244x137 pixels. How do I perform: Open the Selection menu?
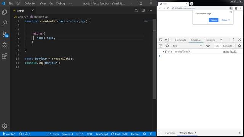30,3
